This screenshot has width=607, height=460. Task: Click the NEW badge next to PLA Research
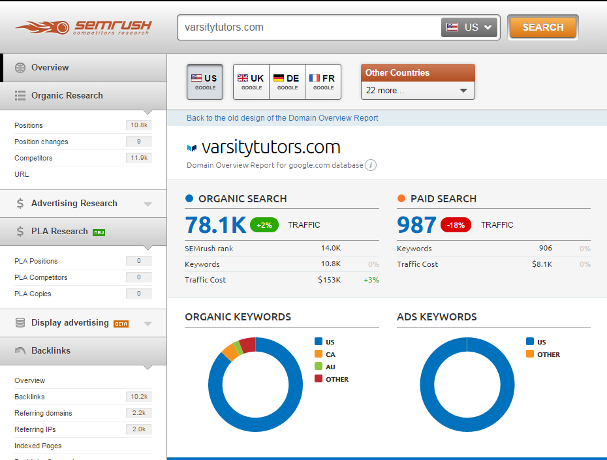tap(99, 232)
